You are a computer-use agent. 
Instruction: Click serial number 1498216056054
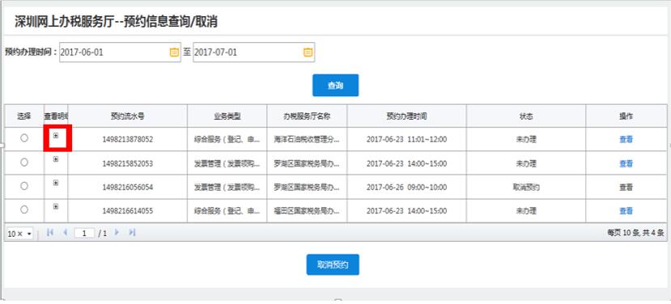[x=128, y=188]
